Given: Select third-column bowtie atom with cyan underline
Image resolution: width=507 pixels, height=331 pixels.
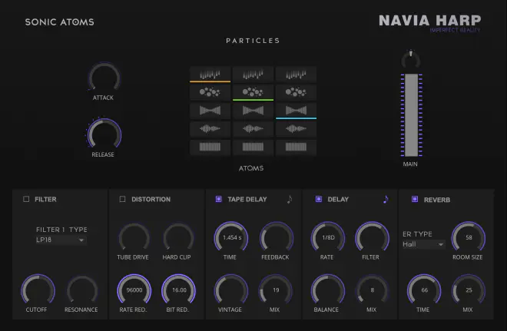Looking at the screenshot, I should 296,111.
